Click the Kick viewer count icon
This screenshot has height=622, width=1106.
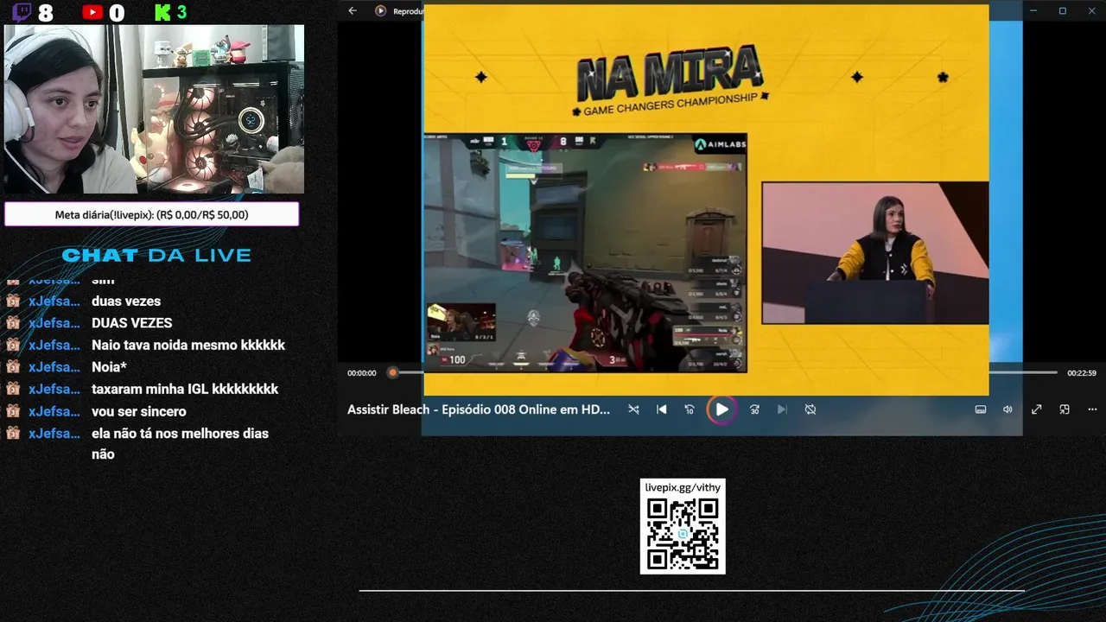click(x=162, y=12)
